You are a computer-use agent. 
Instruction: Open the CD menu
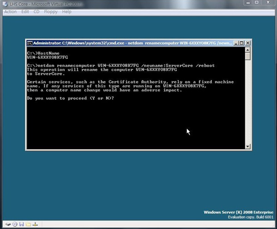click(36, 11)
